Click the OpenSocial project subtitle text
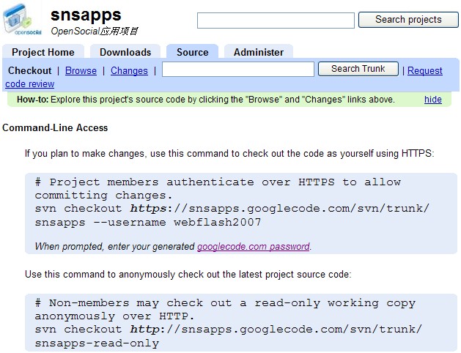461x353 pixels. click(95, 31)
